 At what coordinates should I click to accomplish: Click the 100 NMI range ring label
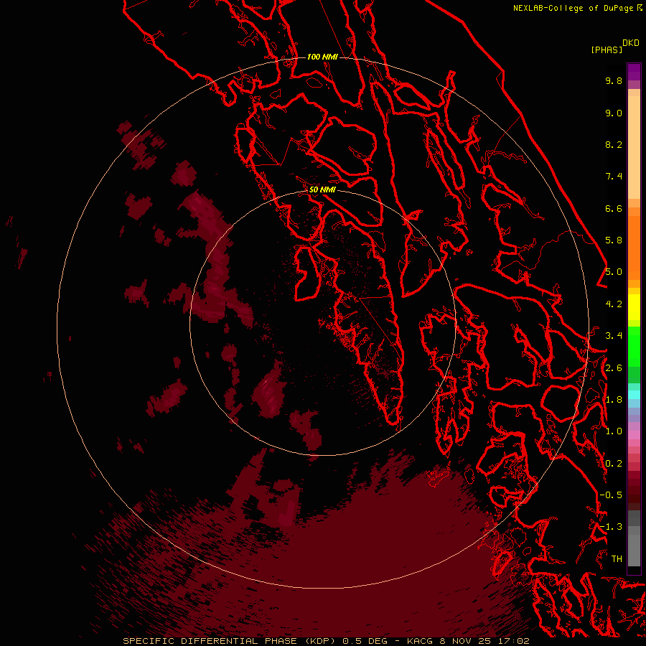point(322,57)
